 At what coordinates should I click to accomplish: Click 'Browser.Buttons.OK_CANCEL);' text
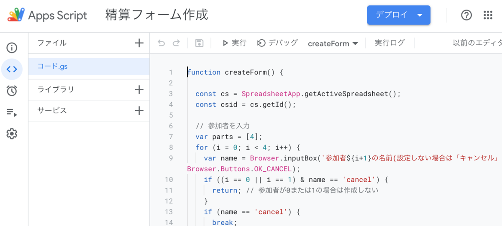pyautogui.click(x=244, y=169)
